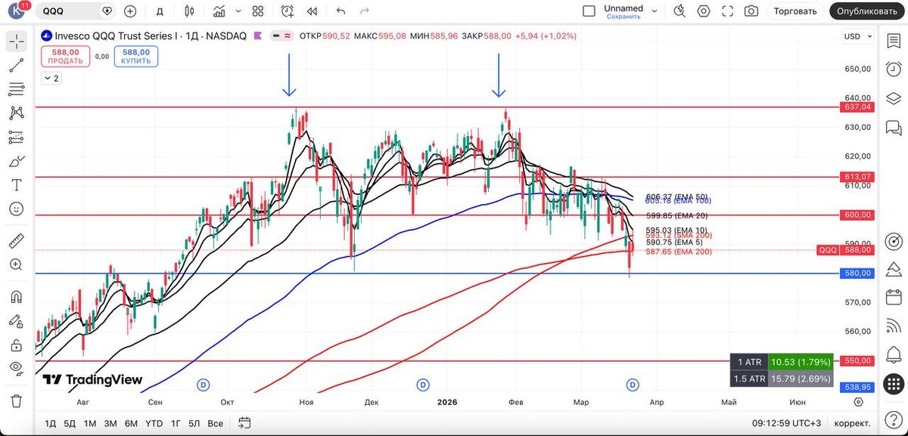Click the ПРОДАТЬ 588,00 button
This screenshot has height=436, width=908.
click(65, 57)
